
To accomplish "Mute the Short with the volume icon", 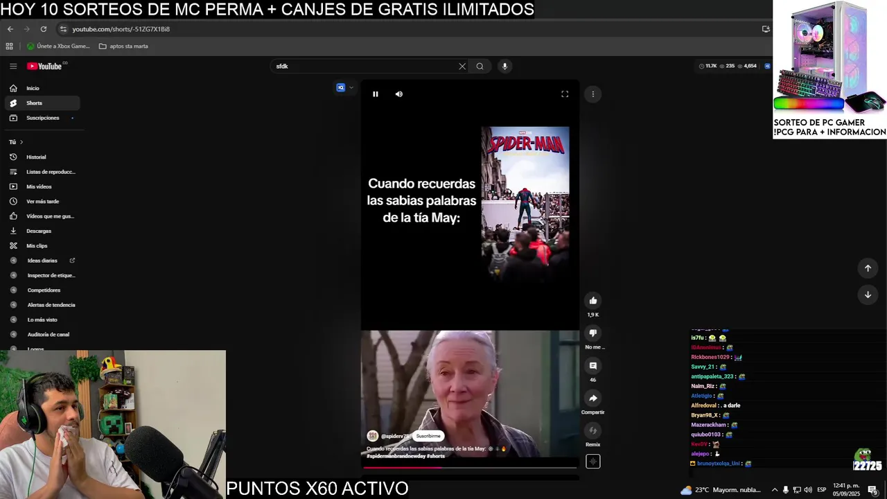I will (x=399, y=94).
